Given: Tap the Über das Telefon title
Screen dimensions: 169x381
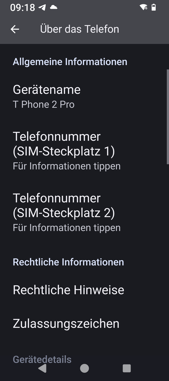Looking at the screenshot, I should [x=79, y=29].
